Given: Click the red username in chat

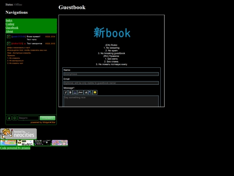Looking at the screenshot, I should [17, 43].
